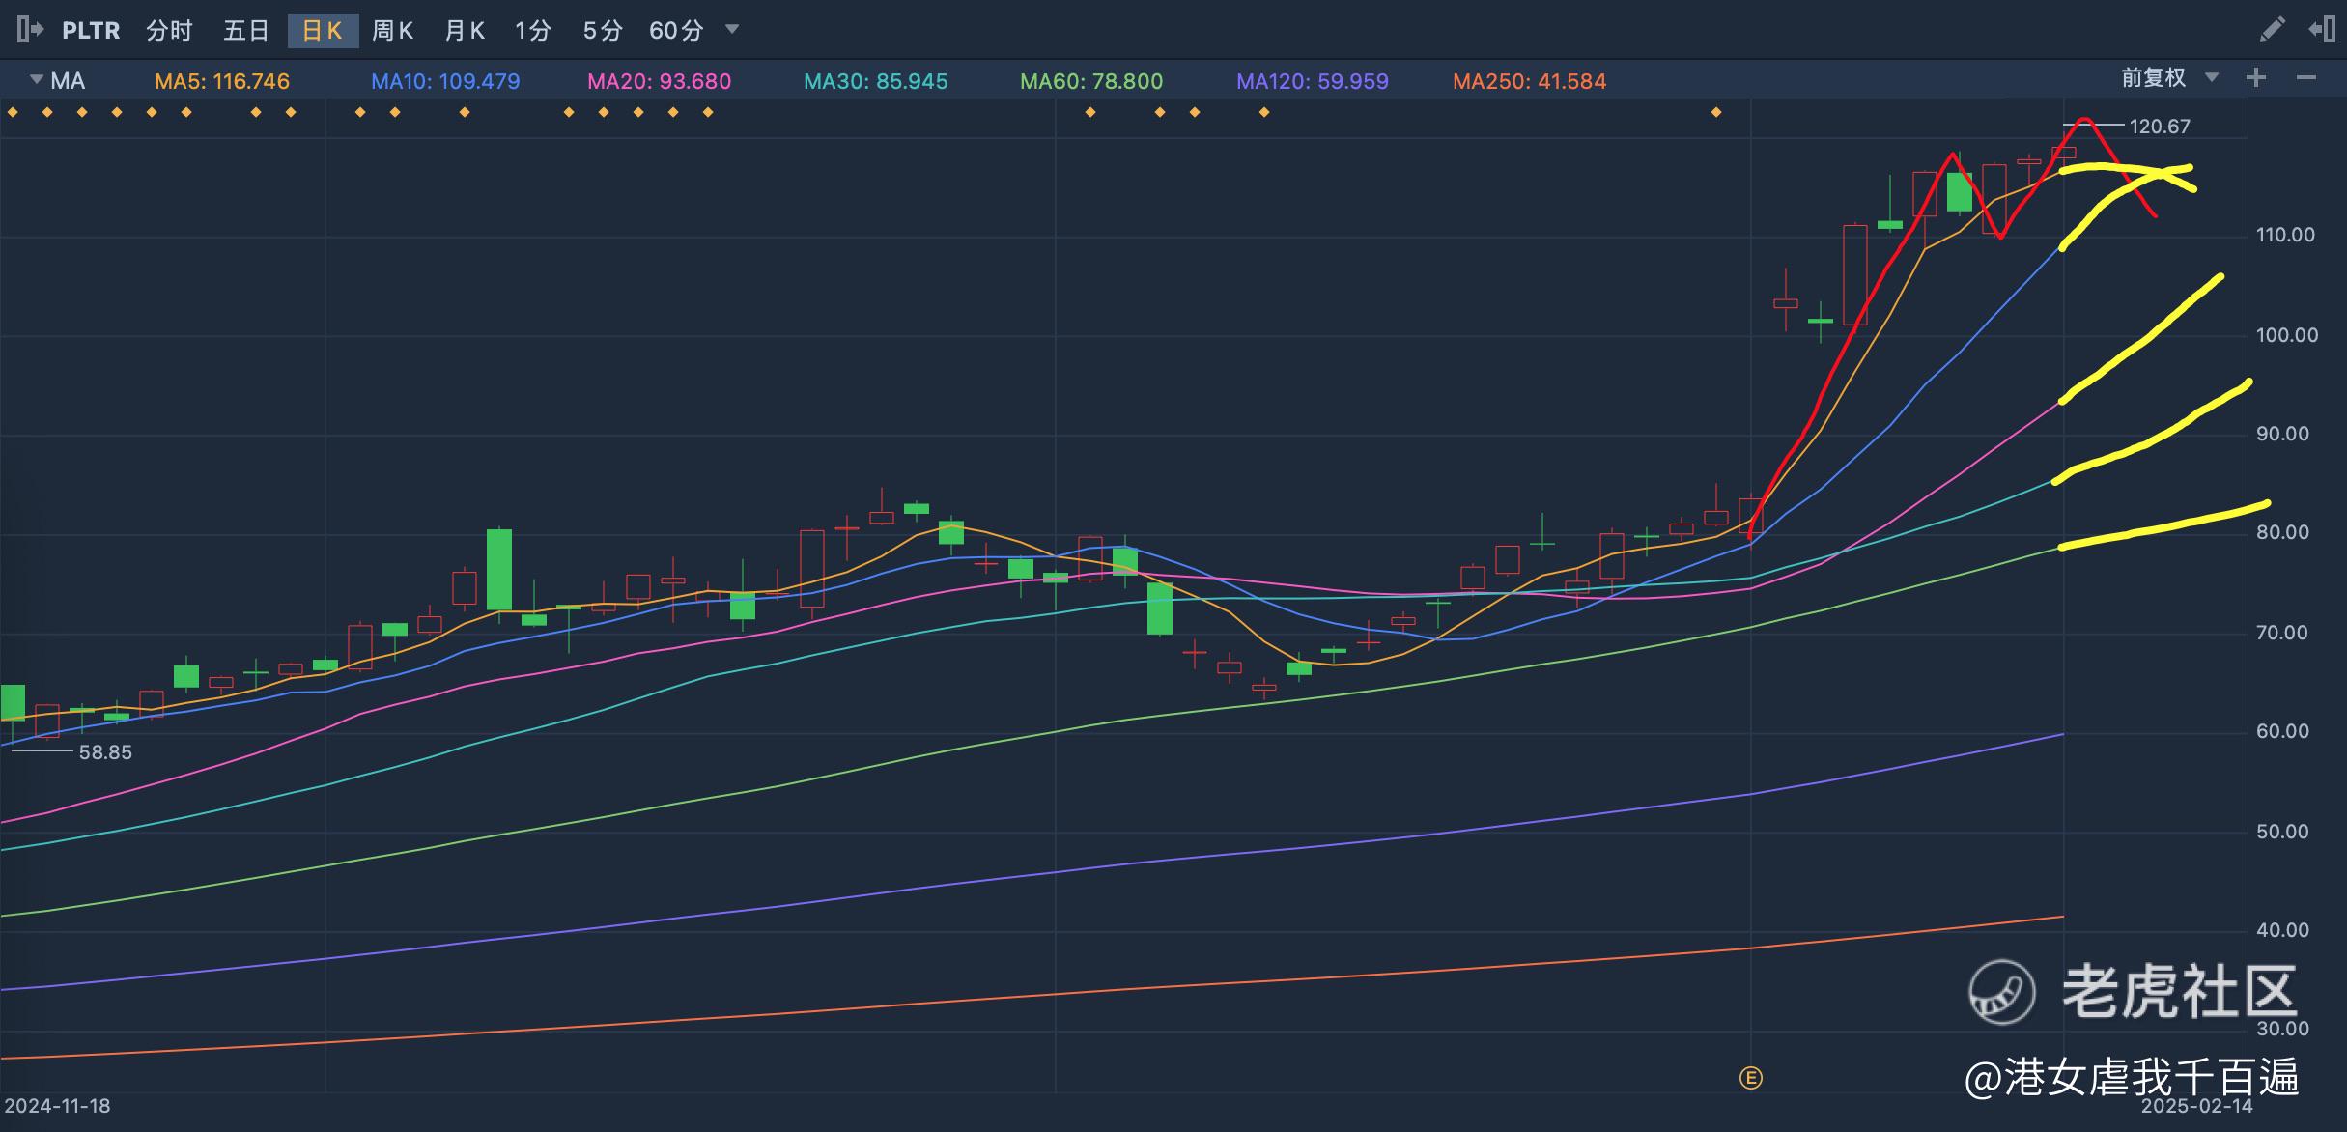This screenshot has height=1132, width=2347.
Task: Switch to 周K weekly chart tab
Action: click(x=392, y=31)
